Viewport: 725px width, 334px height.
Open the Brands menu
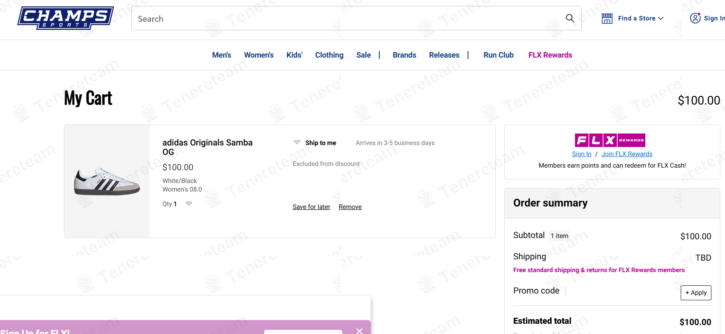coord(404,55)
